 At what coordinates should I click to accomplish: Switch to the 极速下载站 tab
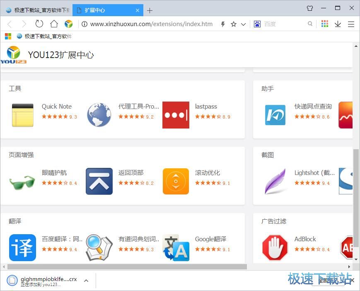pyautogui.click(x=38, y=10)
